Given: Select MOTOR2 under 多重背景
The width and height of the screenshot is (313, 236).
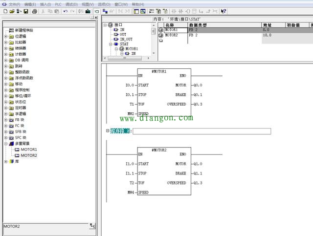Looking at the screenshot, I should pos(29,155).
